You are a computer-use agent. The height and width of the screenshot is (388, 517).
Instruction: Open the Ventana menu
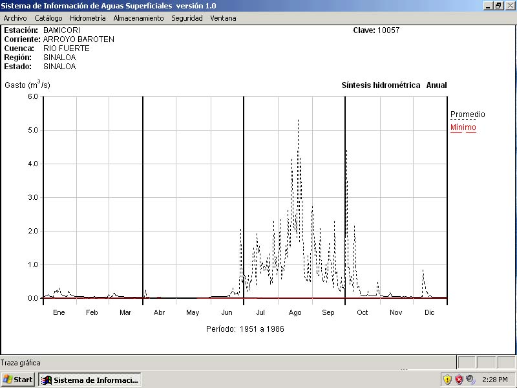pos(223,18)
